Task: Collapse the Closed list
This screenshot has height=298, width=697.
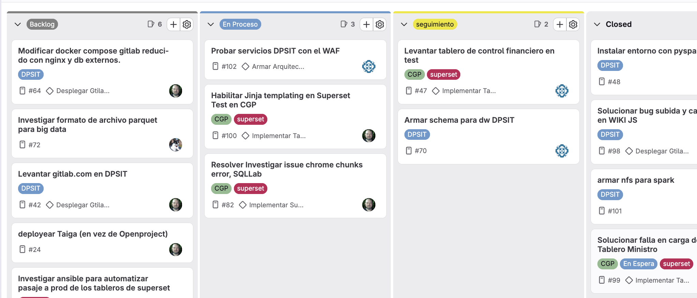Action: pos(597,25)
